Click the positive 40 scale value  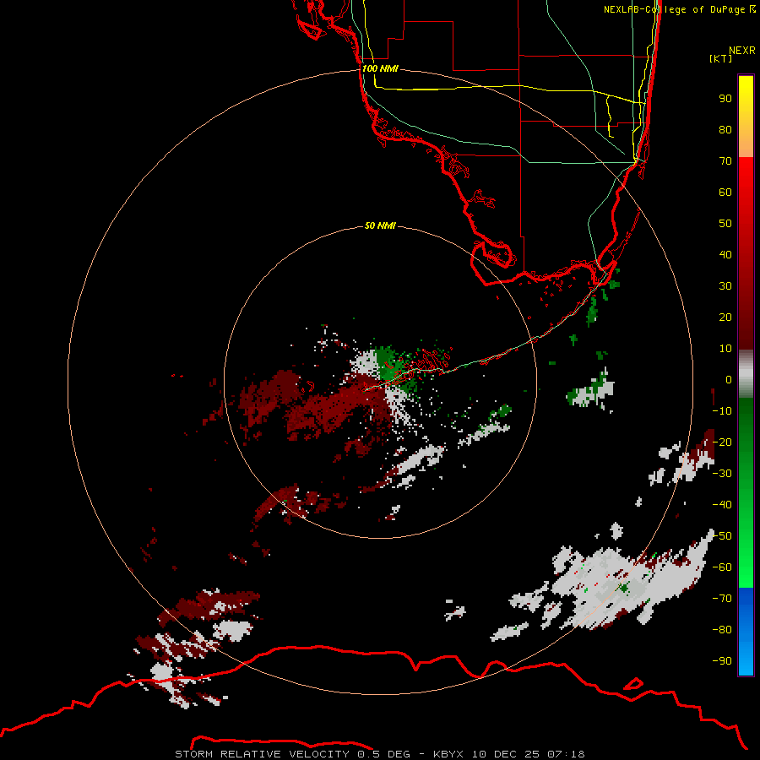[x=725, y=254]
